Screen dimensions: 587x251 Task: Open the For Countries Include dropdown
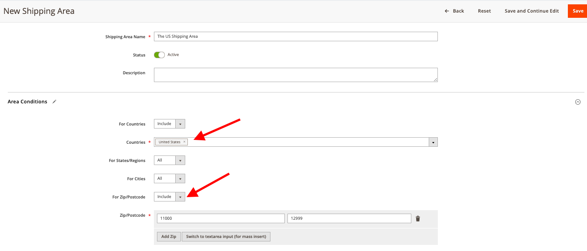pyautogui.click(x=180, y=123)
